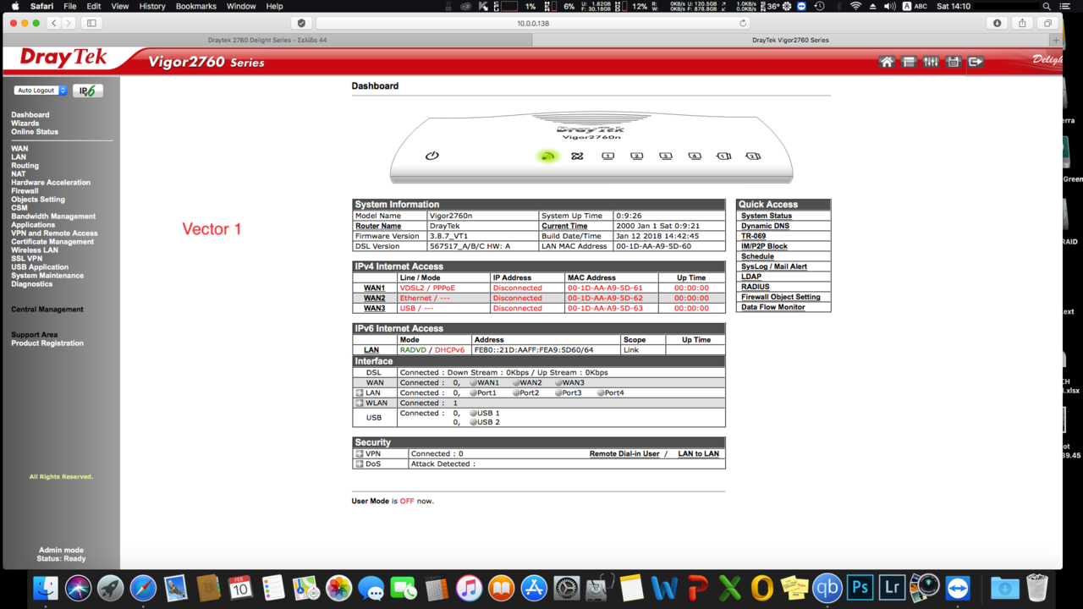1083x609 pixels.
Task: Click the DSL link icon on router image
Action: point(577,156)
